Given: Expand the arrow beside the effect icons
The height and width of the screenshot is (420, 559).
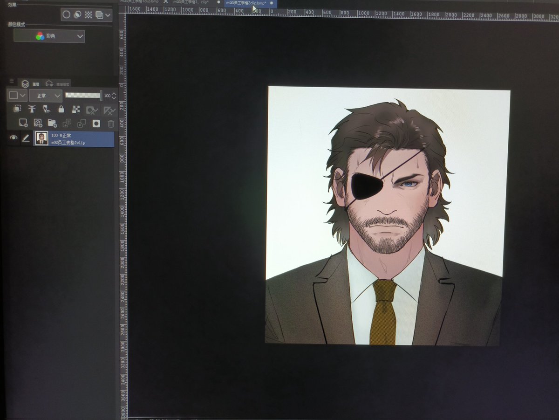Looking at the screenshot, I should 108,15.
